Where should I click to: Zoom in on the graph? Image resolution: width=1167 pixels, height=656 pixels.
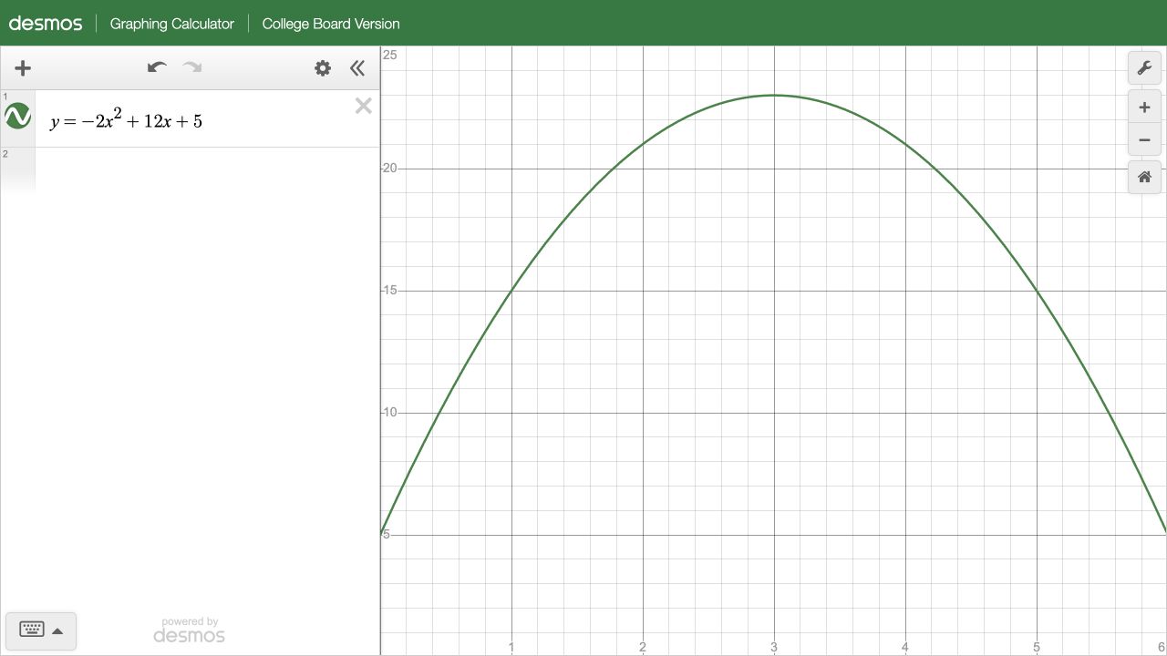point(1144,108)
